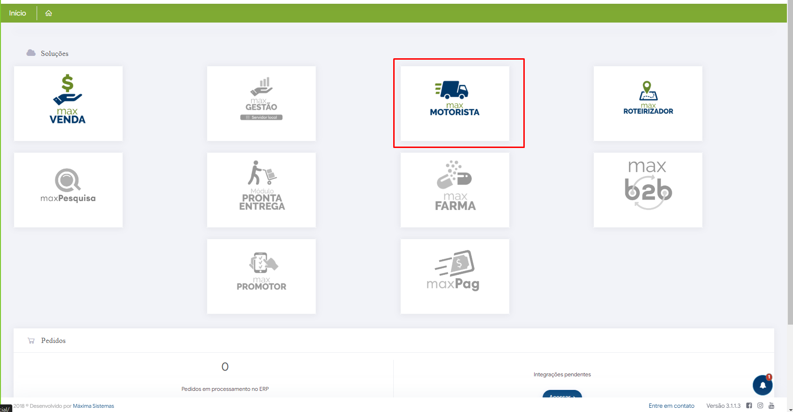This screenshot has width=793, height=412.
Task: Open the maxFarma pill tile
Action: (x=455, y=190)
